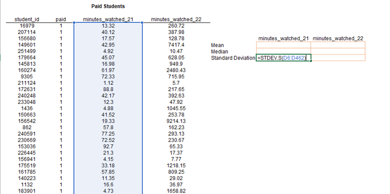Select the empty Mean cell for minutes_watched_22
This screenshot has height=194, width=390.
338,45
